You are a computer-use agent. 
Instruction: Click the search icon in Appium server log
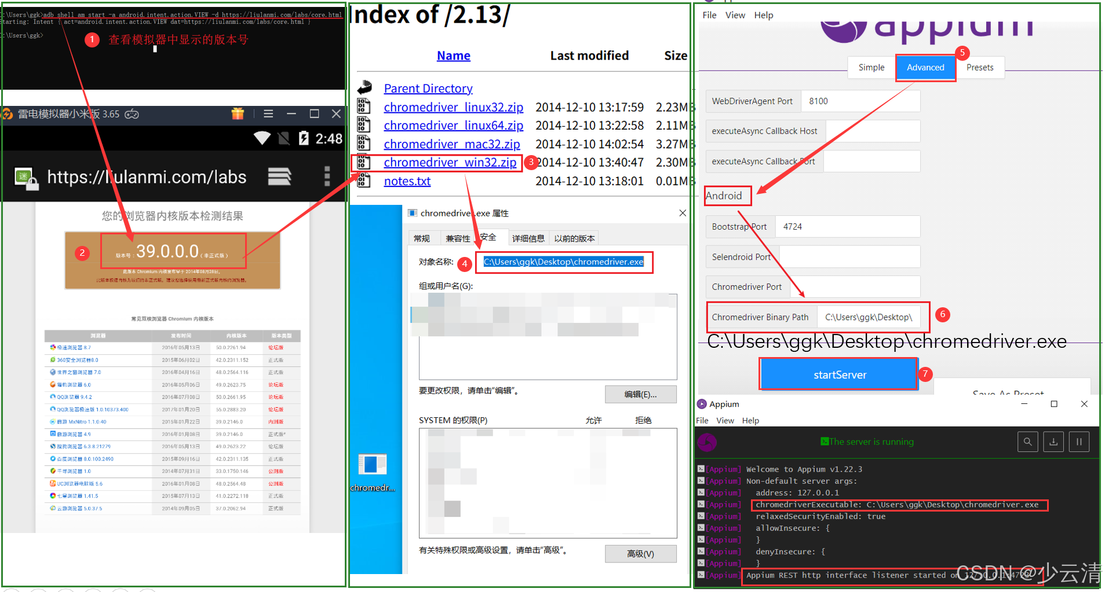coord(1027,442)
